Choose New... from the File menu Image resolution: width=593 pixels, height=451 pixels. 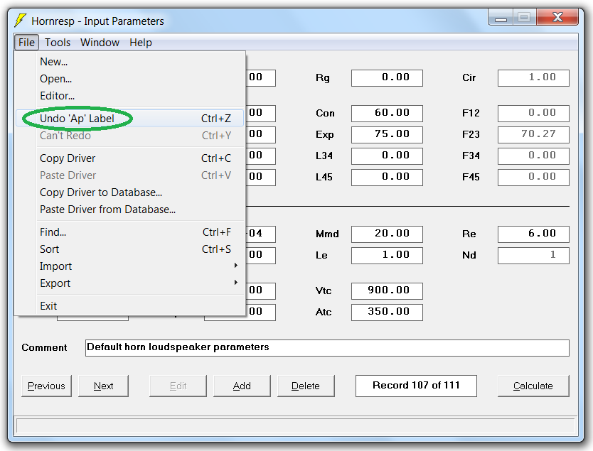click(x=131, y=62)
